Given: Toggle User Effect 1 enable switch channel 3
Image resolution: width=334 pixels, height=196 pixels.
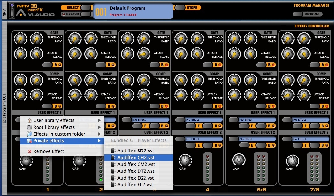Looking at the screenshot, I should click(x=127, y=120).
